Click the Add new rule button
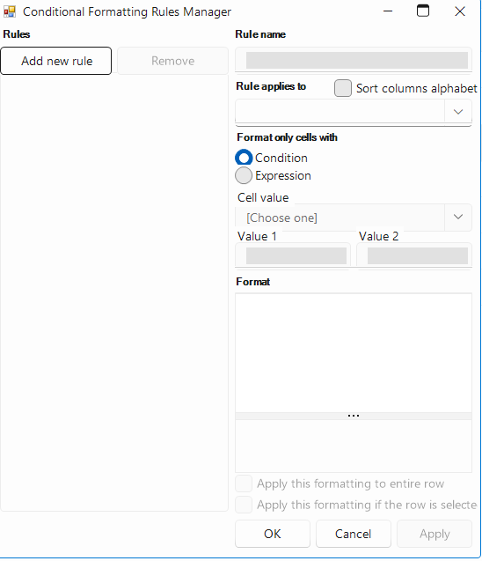The width and height of the screenshot is (482, 561). tap(56, 61)
